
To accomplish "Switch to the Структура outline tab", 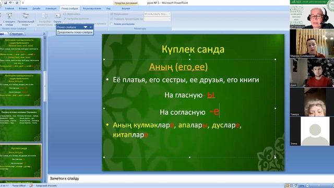I will (x=16, y=33).
